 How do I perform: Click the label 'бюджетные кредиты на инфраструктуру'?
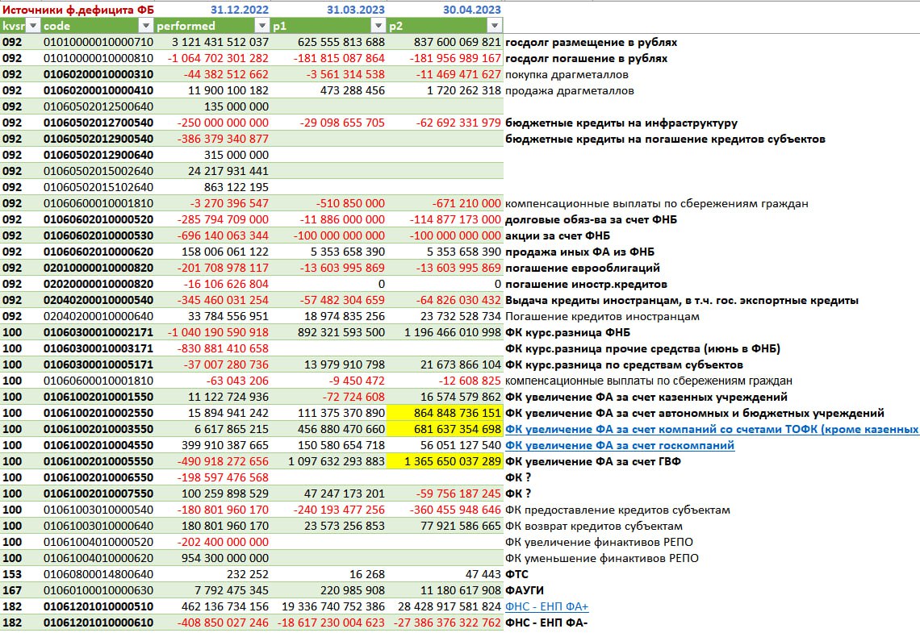[621, 123]
